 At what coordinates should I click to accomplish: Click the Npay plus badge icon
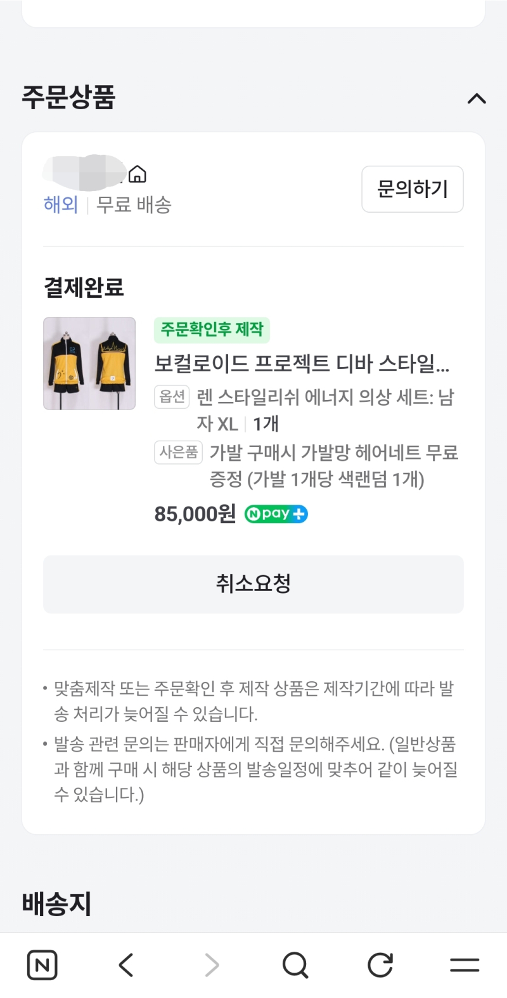(x=276, y=514)
